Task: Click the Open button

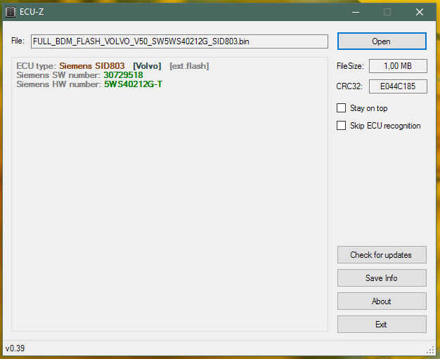Action: point(382,41)
